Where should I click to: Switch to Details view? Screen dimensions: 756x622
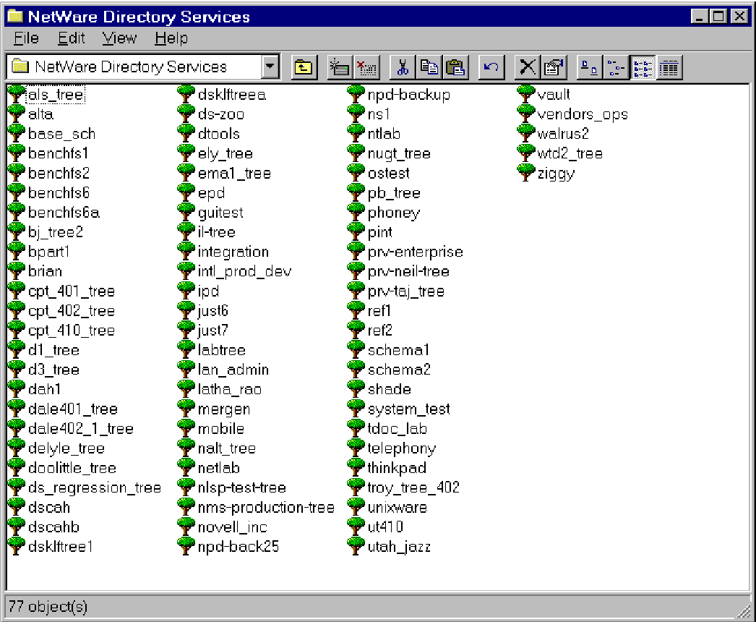pos(669,67)
